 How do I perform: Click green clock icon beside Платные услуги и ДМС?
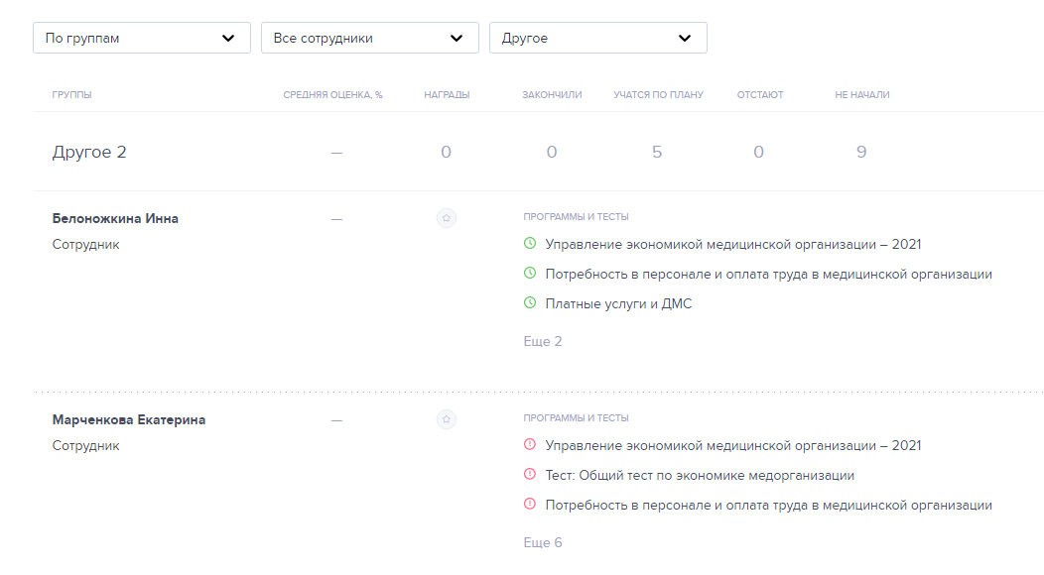coord(530,303)
